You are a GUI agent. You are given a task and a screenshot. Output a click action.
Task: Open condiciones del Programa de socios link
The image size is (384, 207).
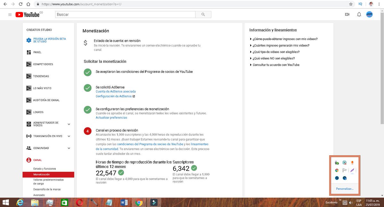[x=150, y=144]
